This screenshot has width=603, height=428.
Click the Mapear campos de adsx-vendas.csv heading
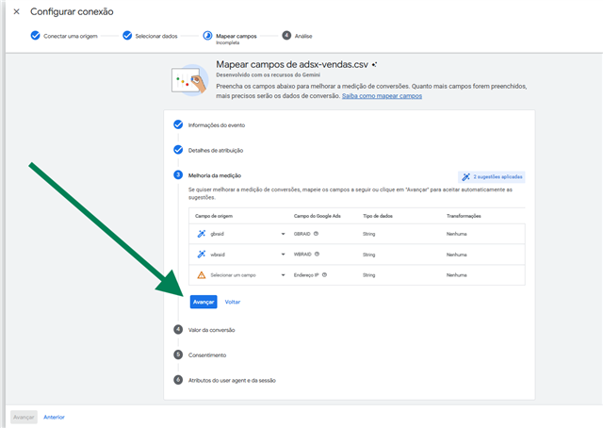click(x=292, y=64)
